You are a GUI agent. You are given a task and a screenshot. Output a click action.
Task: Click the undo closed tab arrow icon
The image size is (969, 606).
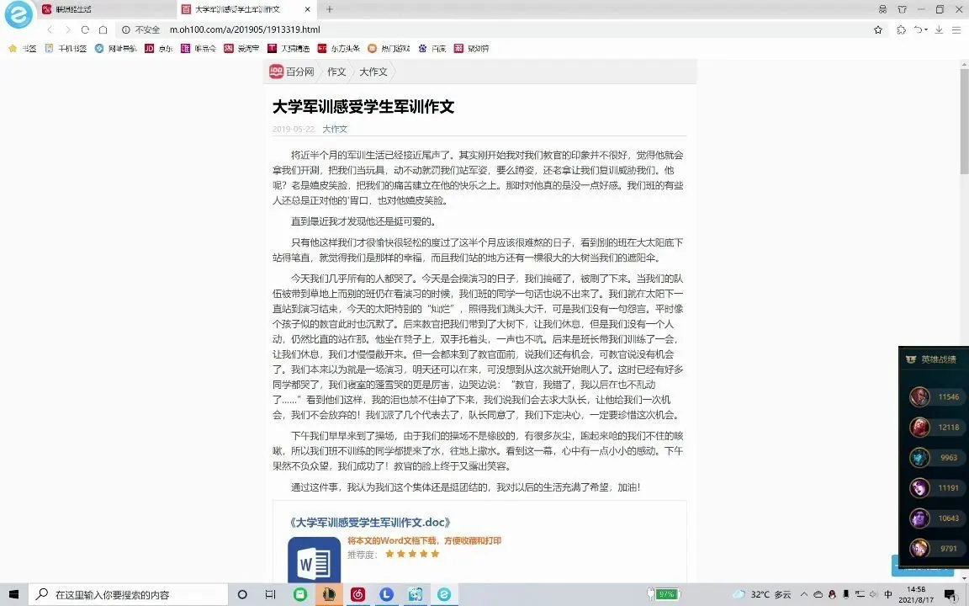point(920,29)
